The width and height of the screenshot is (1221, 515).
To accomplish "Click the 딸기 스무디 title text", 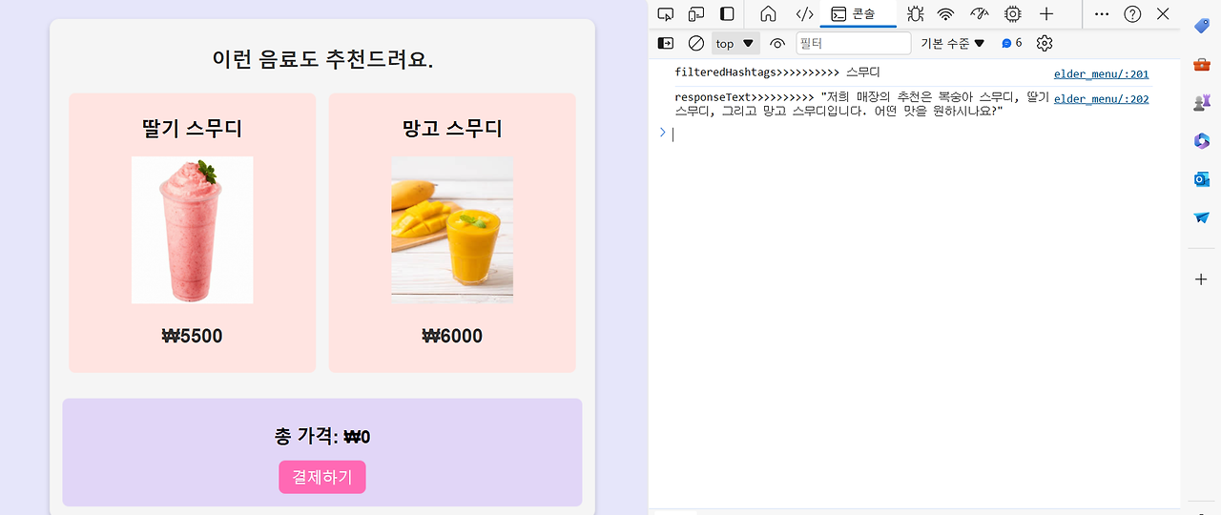I will click(x=192, y=128).
